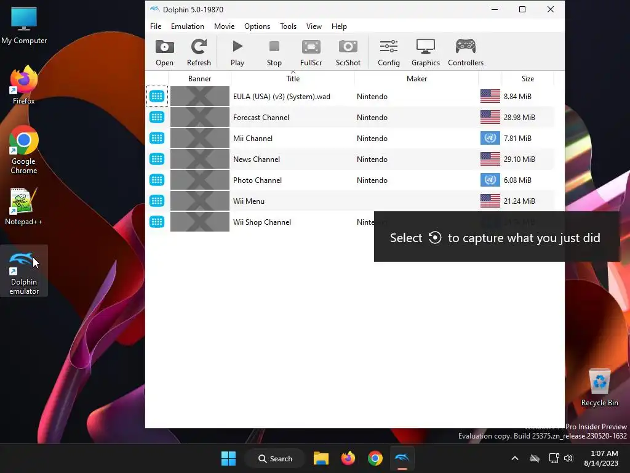Open the View menu

314,26
